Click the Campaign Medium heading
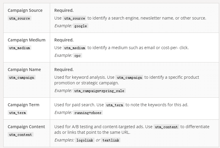The height and width of the screenshot is (148, 220). [27, 40]
